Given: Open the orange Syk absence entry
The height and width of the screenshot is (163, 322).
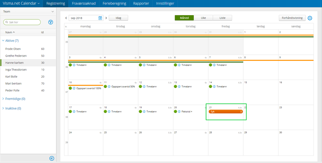Looking at the screenshot, I should 226,111.
